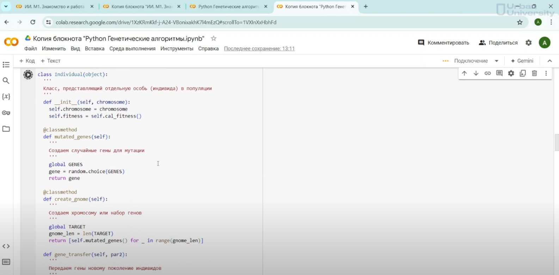Move cell down with arrow icon

pos(476,73)
